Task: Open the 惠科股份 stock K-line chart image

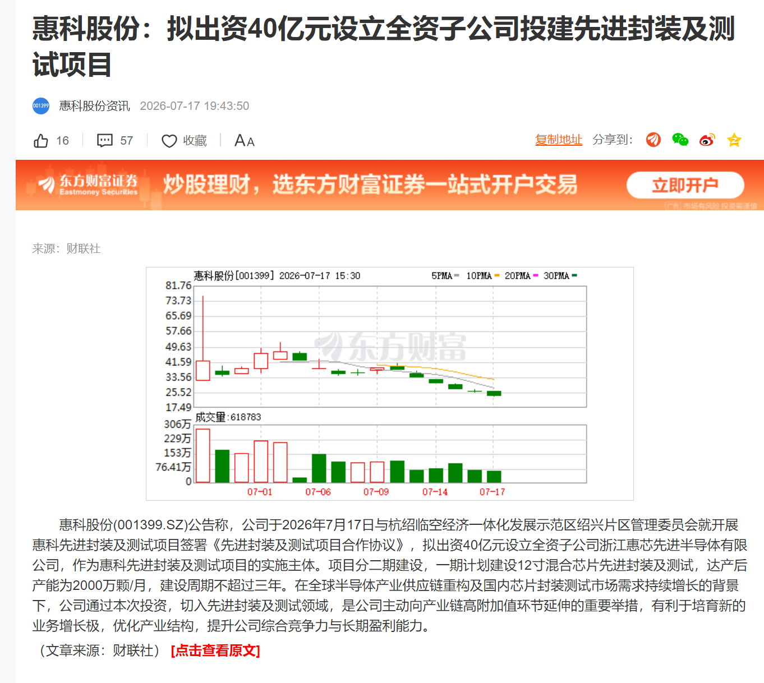Action: pyautogui.click(x=390, y=384)
